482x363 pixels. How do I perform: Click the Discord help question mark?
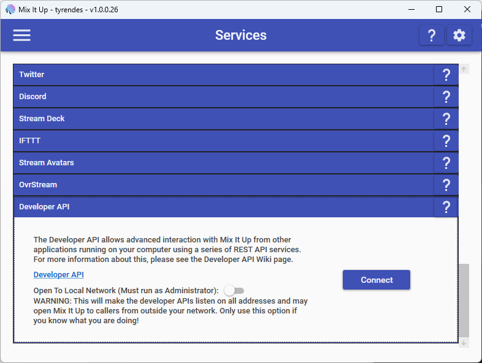point(446,97)
